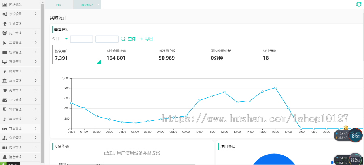Select the APP启动次数 194,801 metric
364x165 pixels.
click(116, 55)
